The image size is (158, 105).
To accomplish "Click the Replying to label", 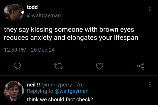I will point(40,91).
